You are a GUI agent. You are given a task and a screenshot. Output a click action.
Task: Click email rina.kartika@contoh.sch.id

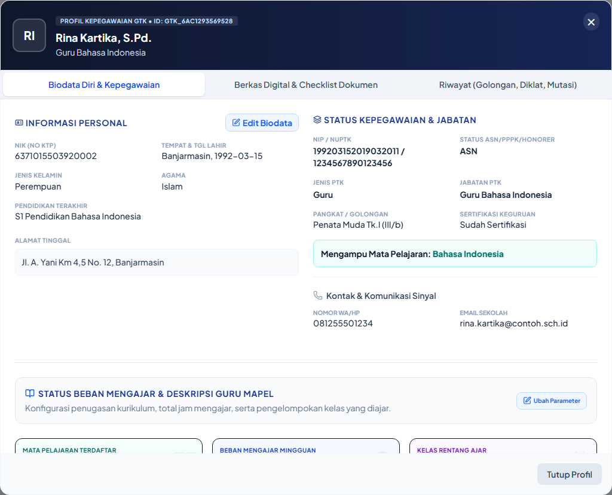(513, 323)
